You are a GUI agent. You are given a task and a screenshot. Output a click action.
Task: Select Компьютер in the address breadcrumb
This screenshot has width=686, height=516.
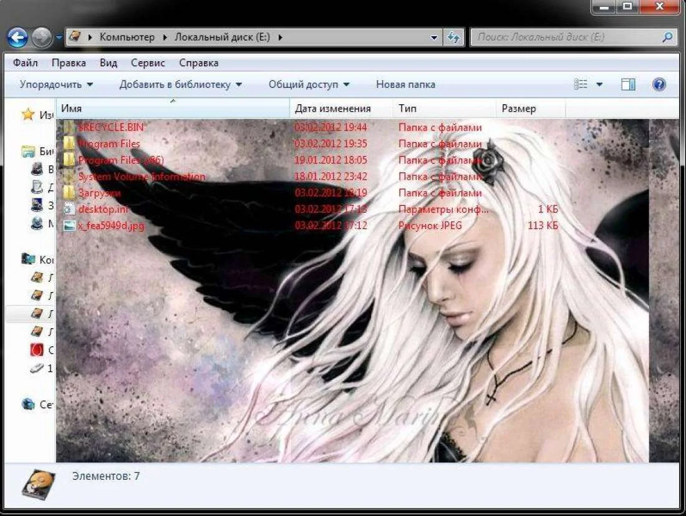coord(127,37)
